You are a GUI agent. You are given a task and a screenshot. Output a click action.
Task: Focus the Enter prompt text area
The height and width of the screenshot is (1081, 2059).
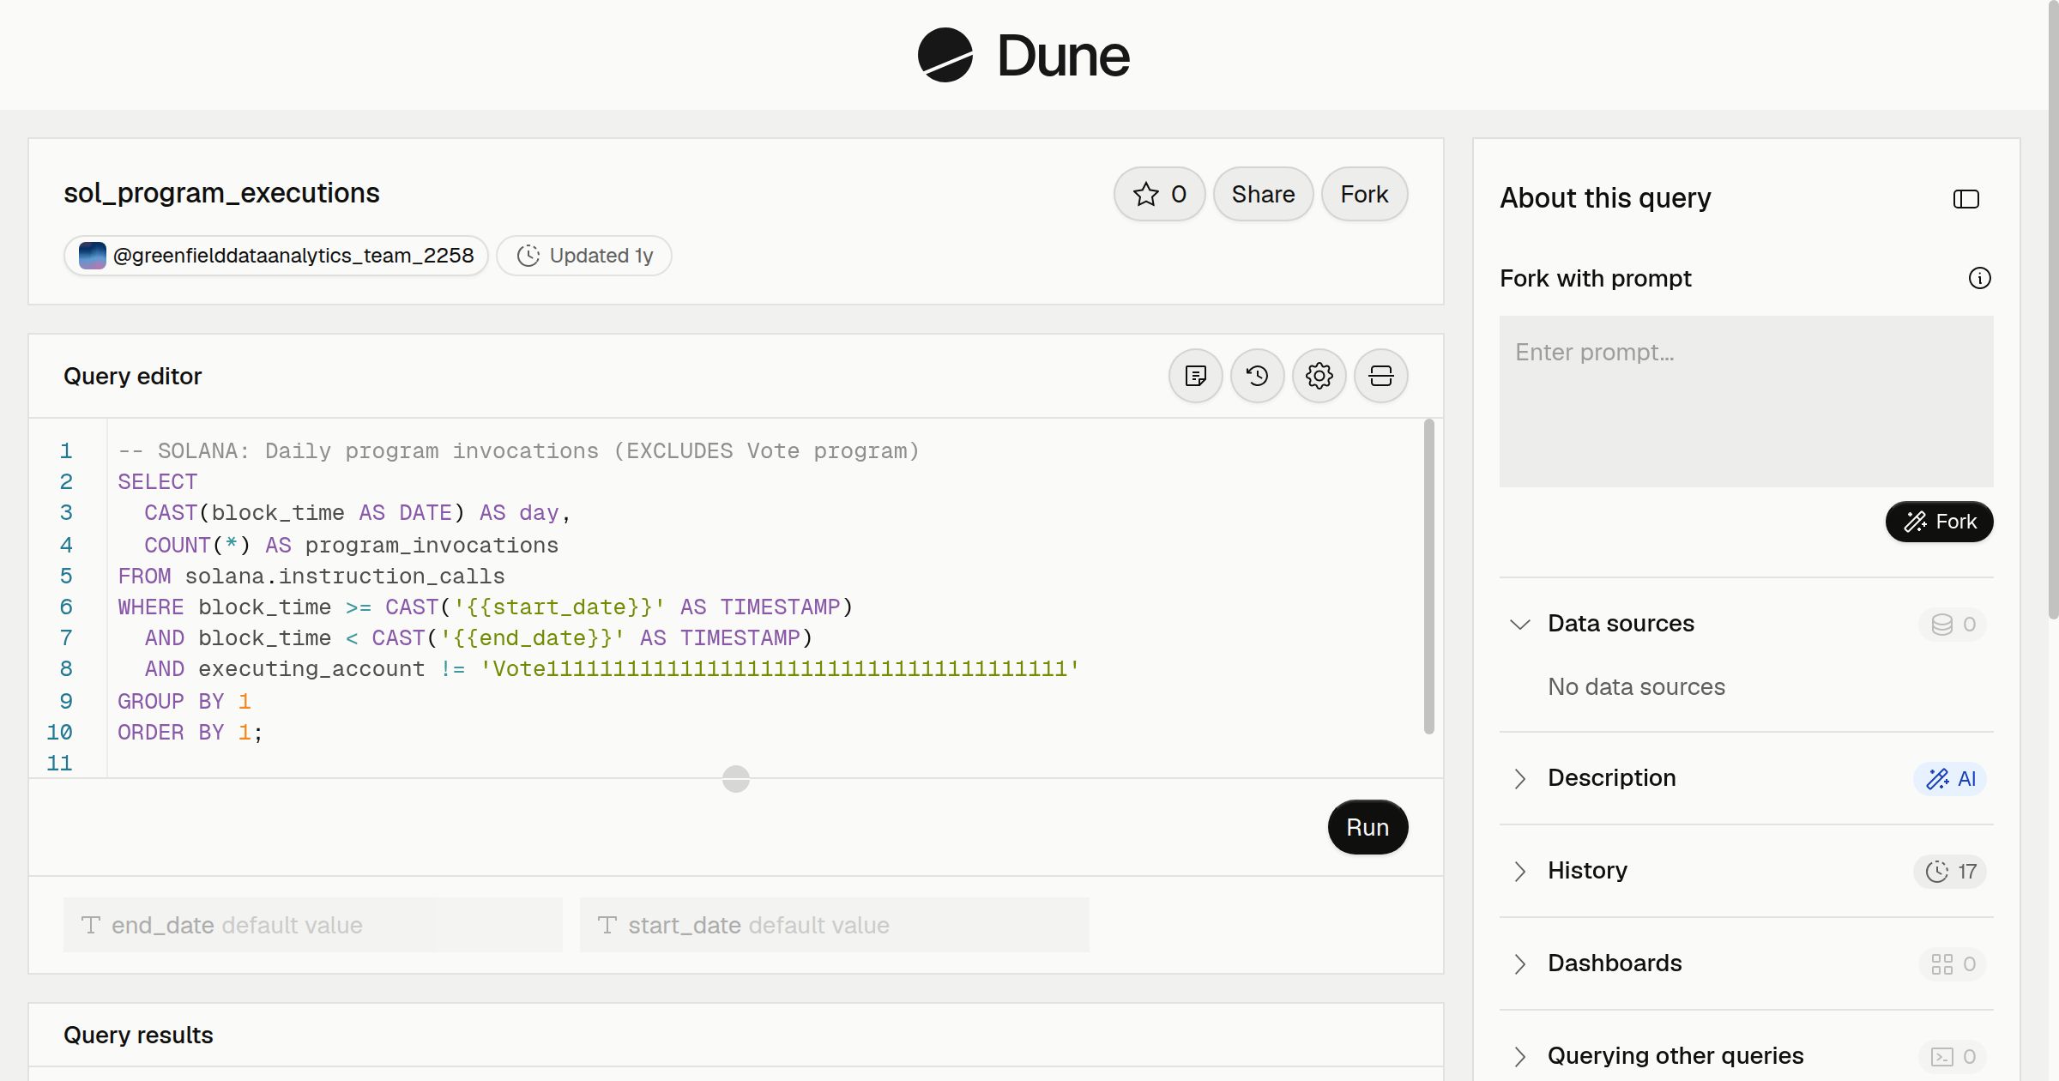[x=1746, y=401]
